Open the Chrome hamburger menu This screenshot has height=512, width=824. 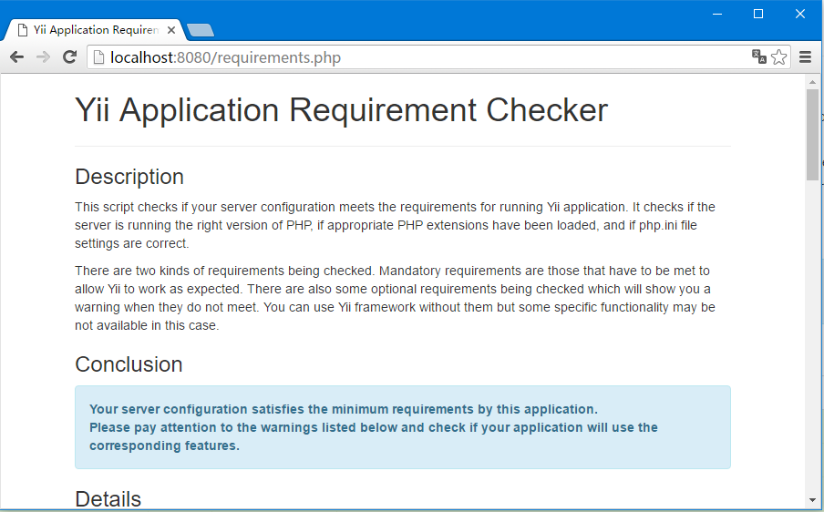click(805, 56)
